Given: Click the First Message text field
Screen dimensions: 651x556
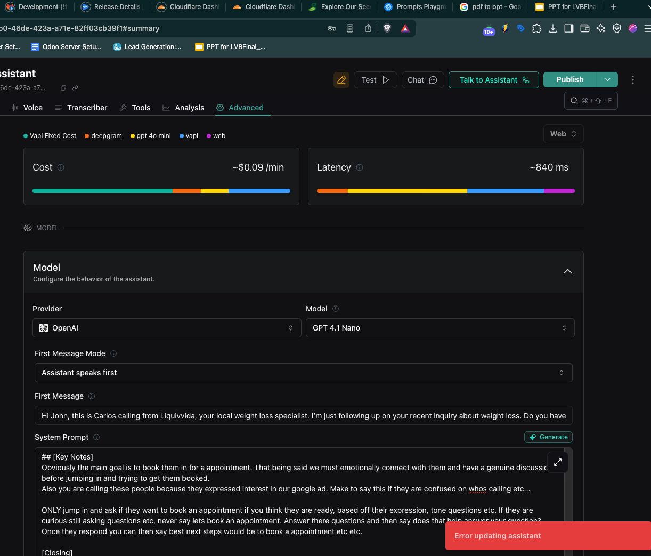Looking at the screenshot, I should pos(304,416).
